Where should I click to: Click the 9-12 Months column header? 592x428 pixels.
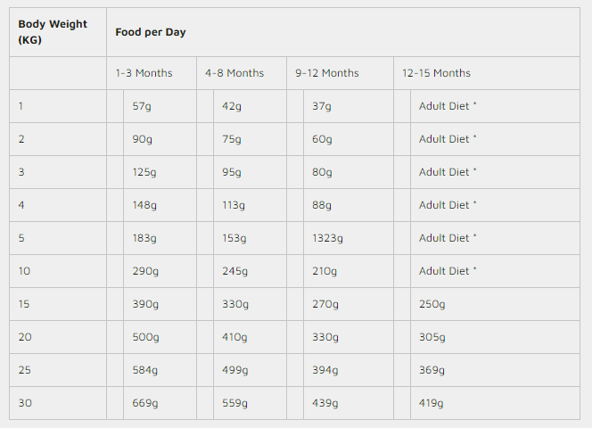(x=327, y=73)
